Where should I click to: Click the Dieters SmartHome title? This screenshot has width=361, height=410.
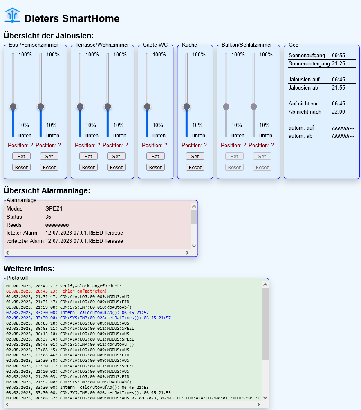pyautogui.click(x=72, y=18)
